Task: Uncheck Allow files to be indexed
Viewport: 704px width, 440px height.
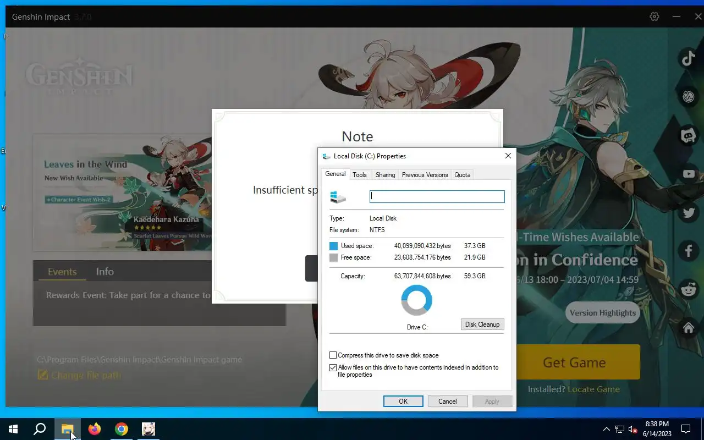Action: [x=333, y=367]
